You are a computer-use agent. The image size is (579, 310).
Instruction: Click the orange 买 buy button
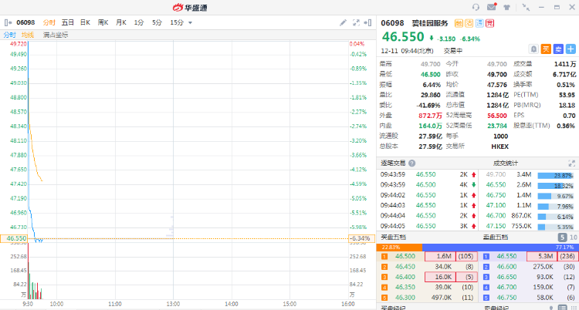click(546, 49)
